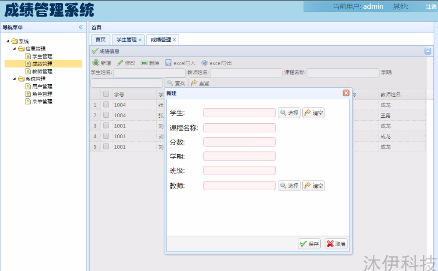Click the 注销 logout link

pos(431,6)
